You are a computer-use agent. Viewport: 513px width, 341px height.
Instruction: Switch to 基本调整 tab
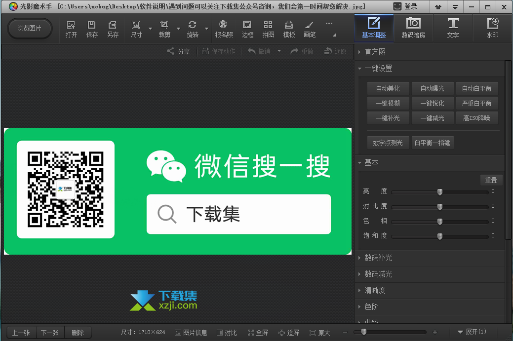tap(374, 28)
